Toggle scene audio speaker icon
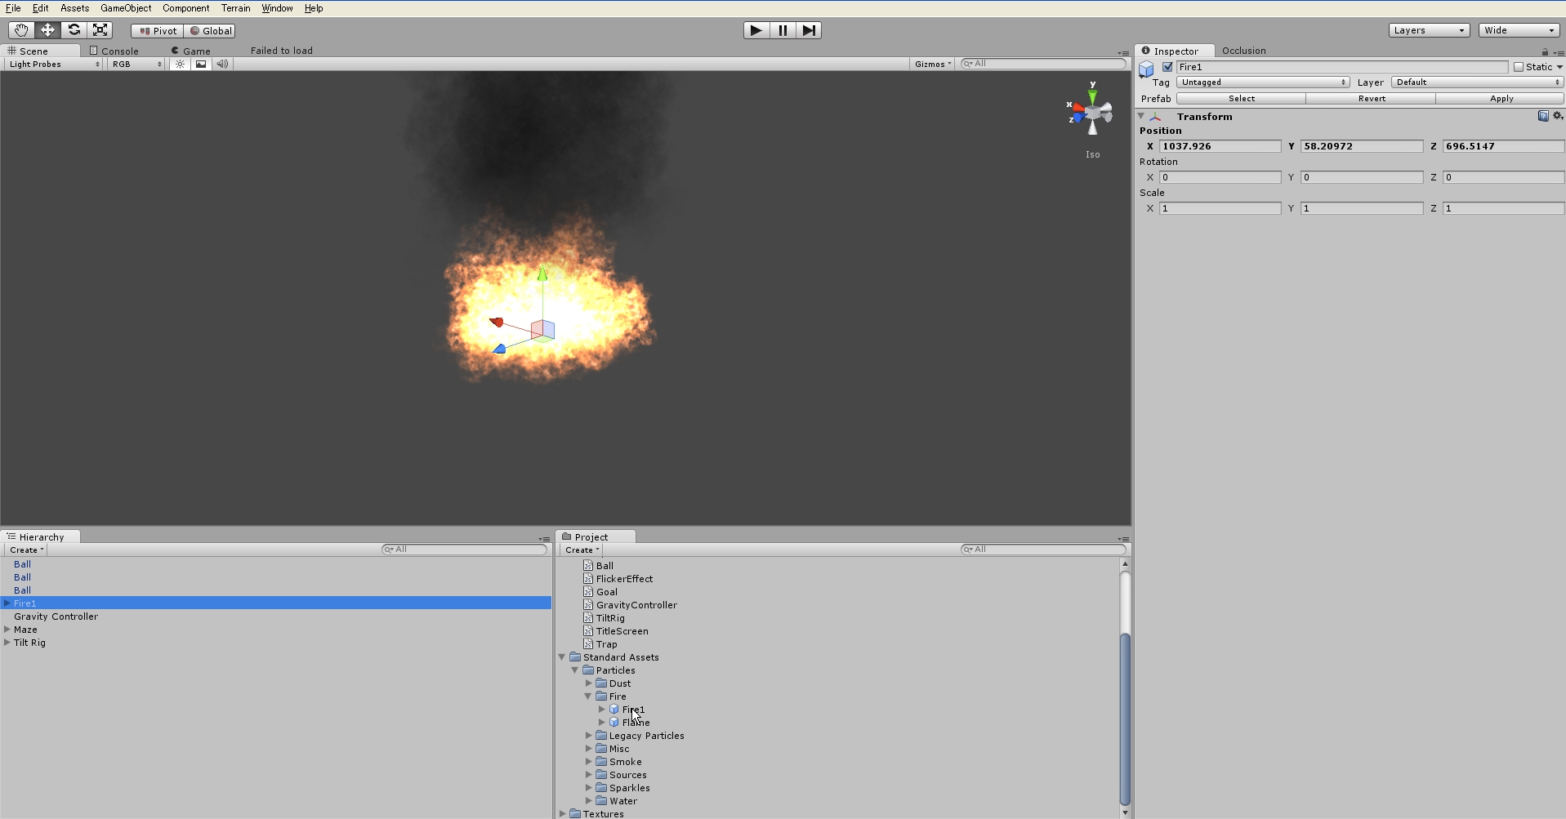Screen dimensions: 1566x819 222,64
